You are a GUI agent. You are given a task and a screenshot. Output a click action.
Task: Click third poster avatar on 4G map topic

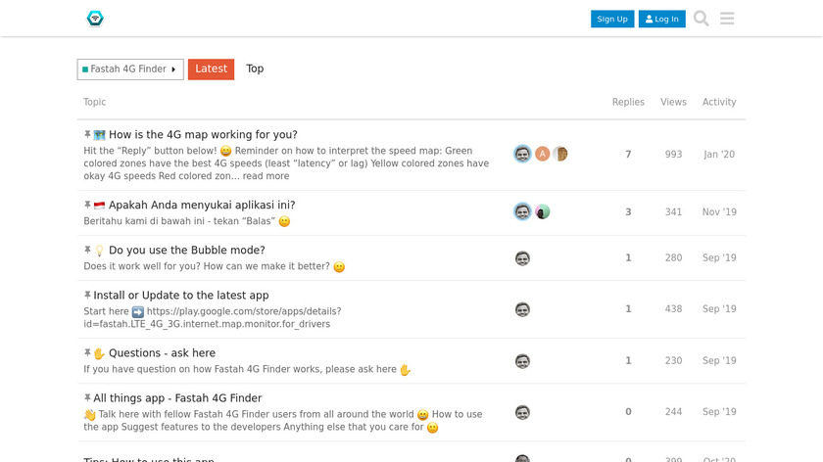560,154
